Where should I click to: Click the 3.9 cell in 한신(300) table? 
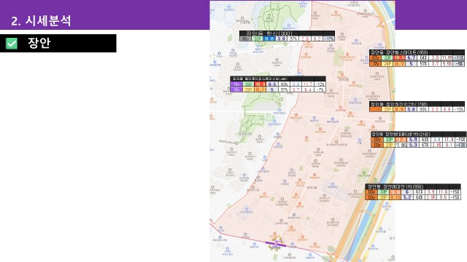(x=282, y=39)
